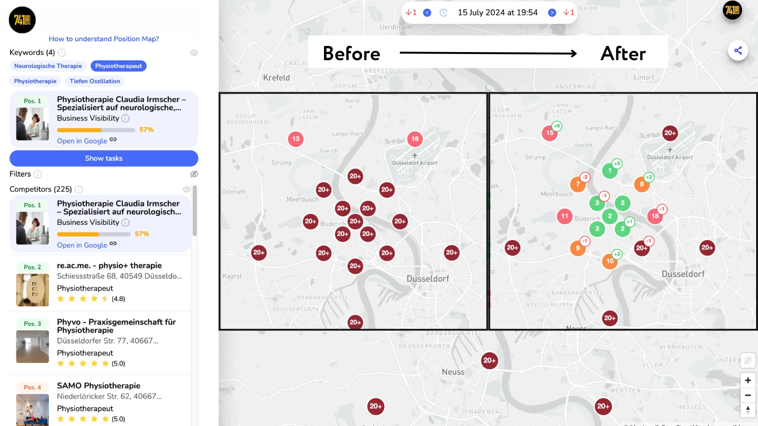
Task: Toggle the crossed-eye icon next to Filters
Action: 194,174
